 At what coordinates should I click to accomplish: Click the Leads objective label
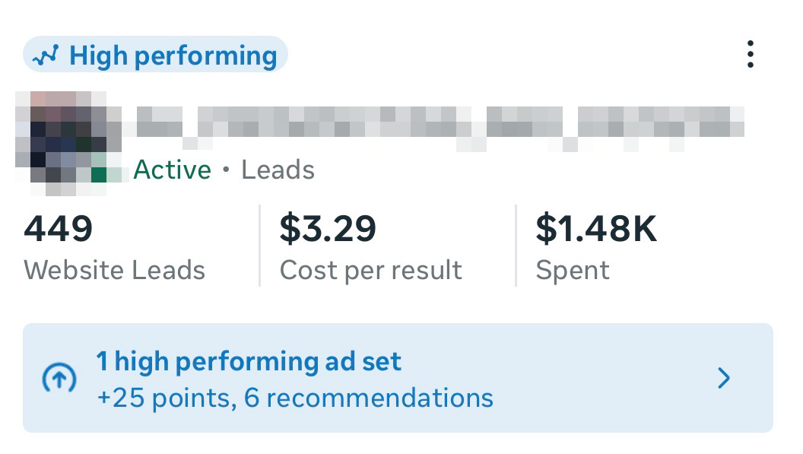click(x=278, y=170)
